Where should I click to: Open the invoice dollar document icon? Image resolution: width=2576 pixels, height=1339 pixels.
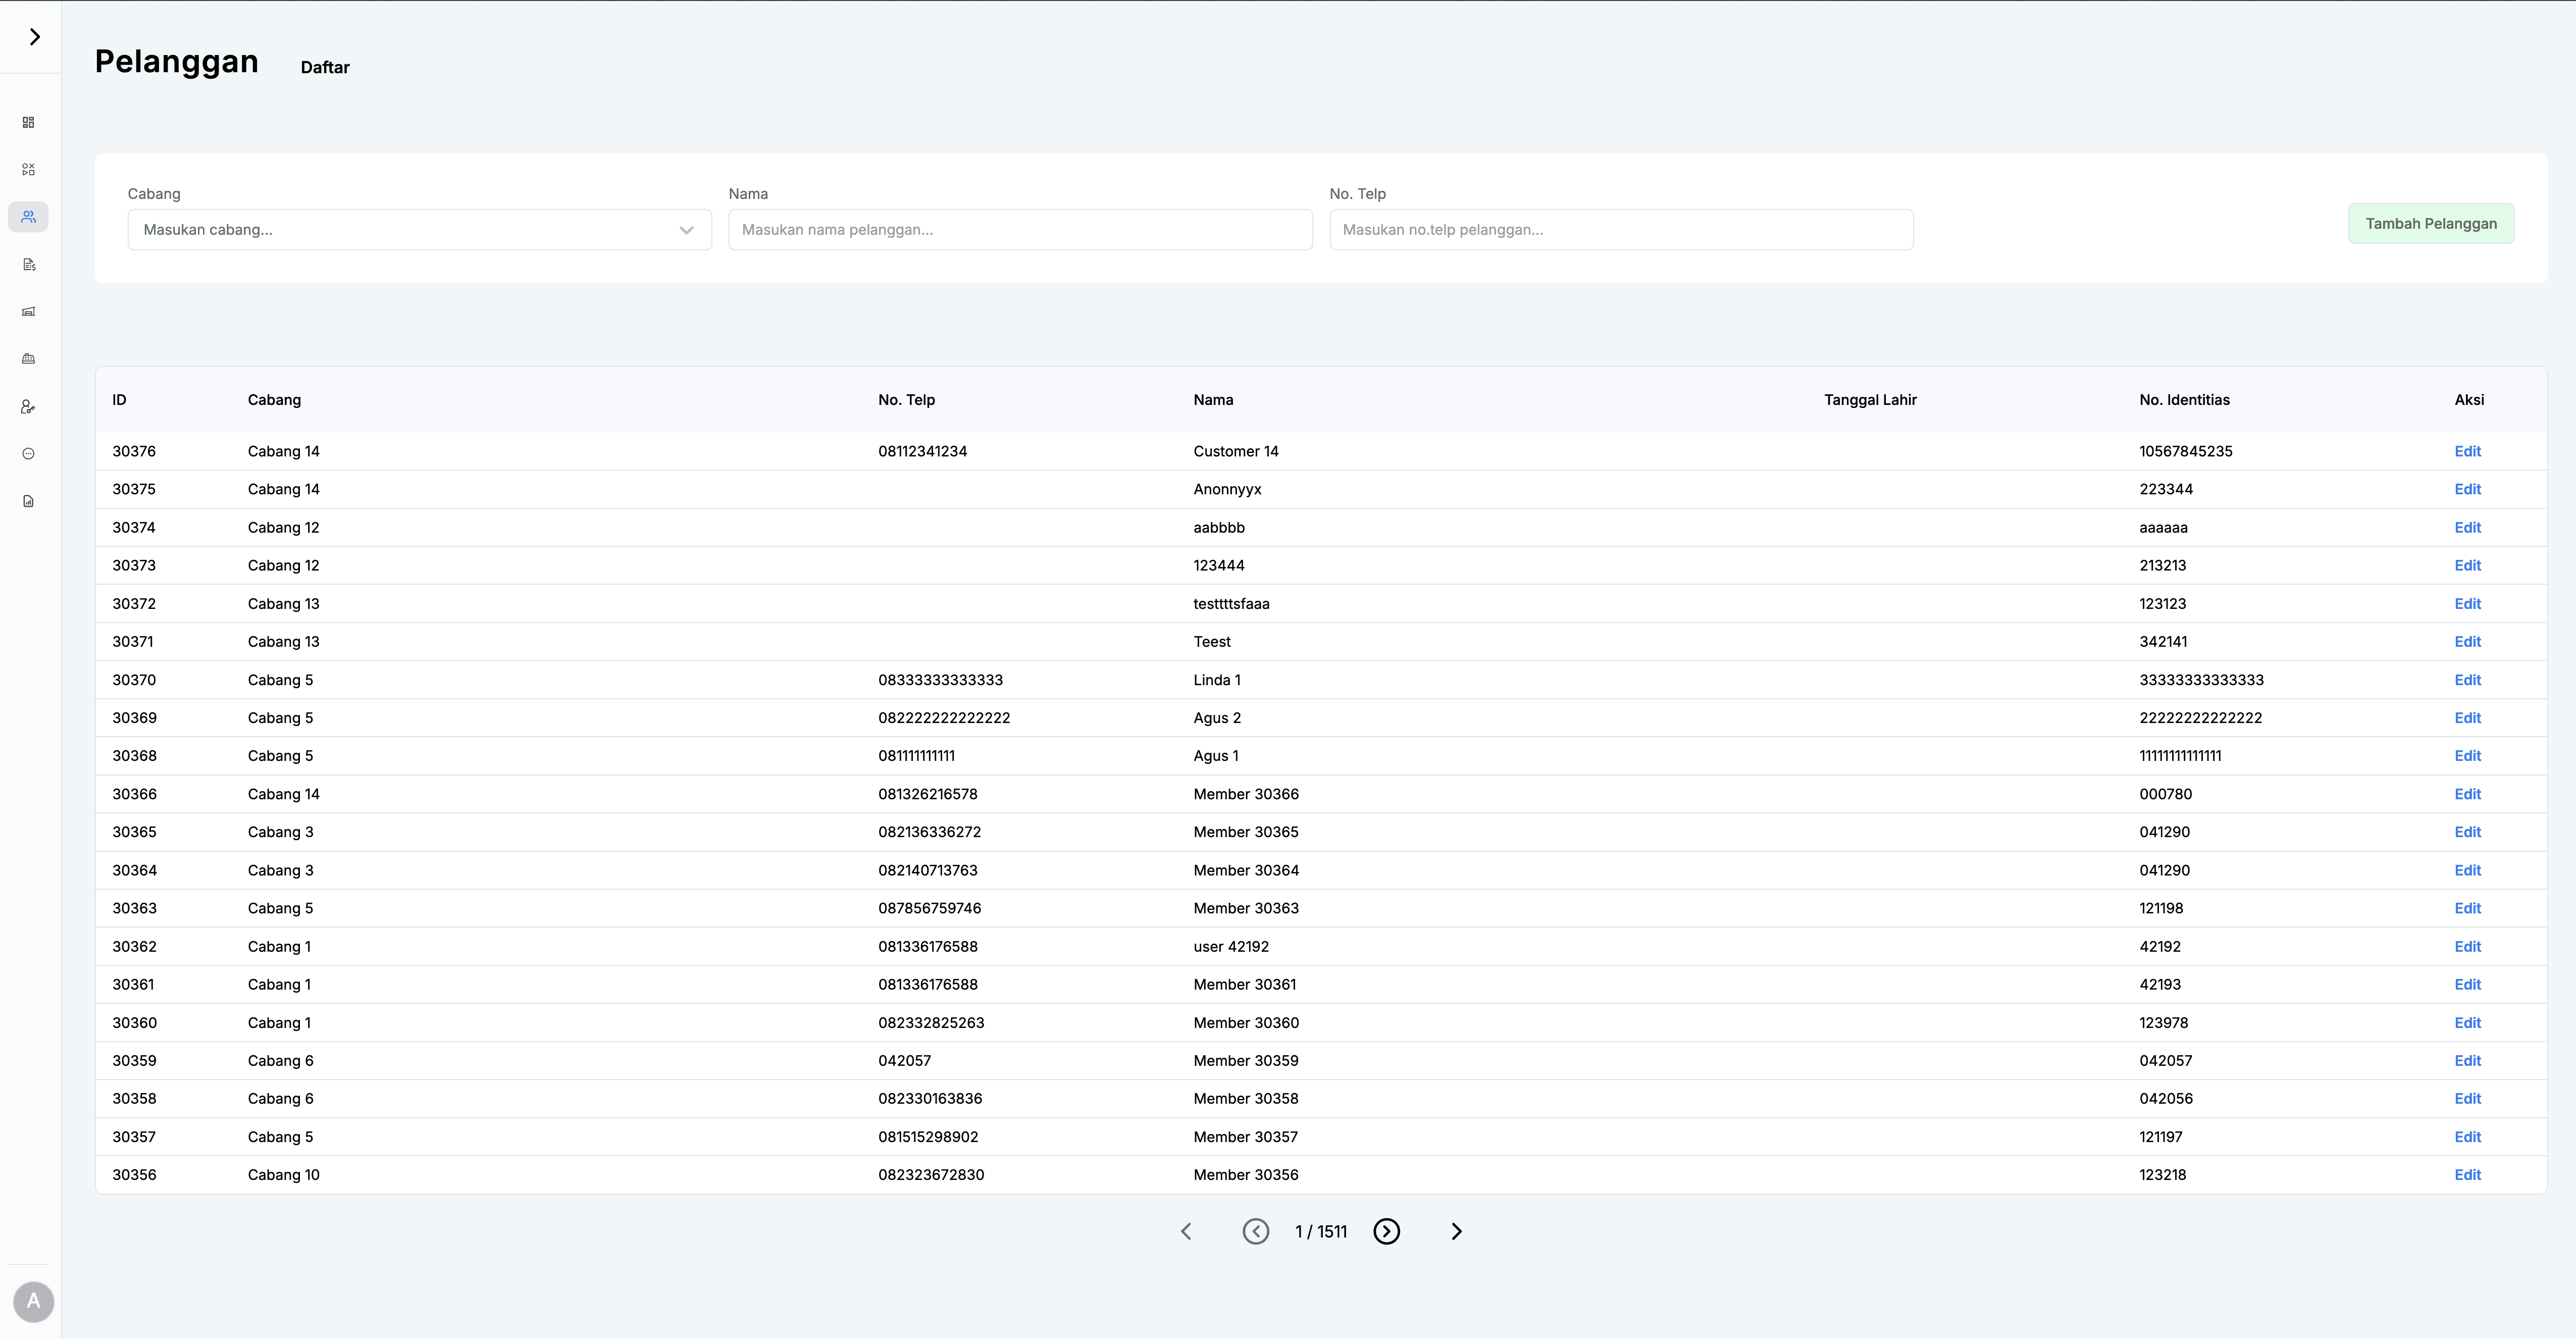click(x=28, y=265)
